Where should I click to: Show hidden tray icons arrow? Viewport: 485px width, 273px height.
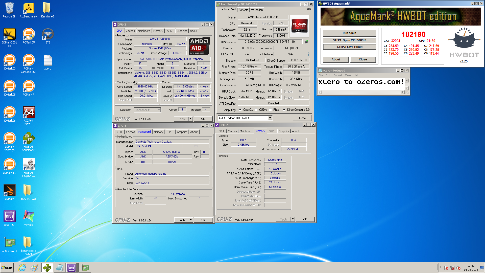441,267
